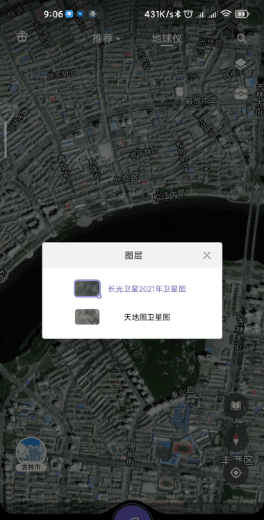
Task: Tap the 解放中路 road label
Action: click(201, 100)
